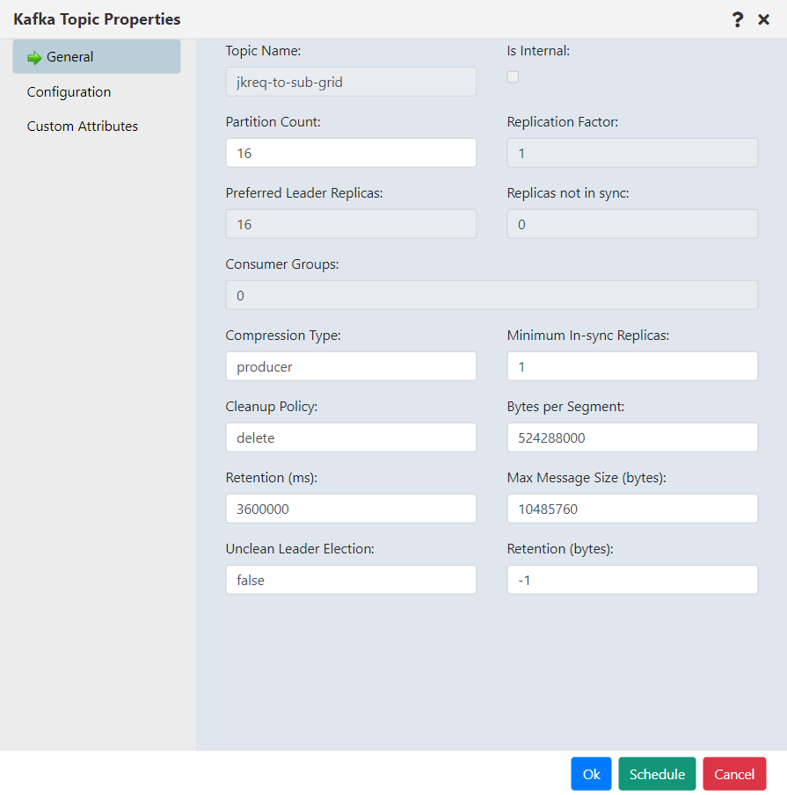Cancel the topic properties dialog
The width and height of the screenshot is (787, 795).
[734, 774]
